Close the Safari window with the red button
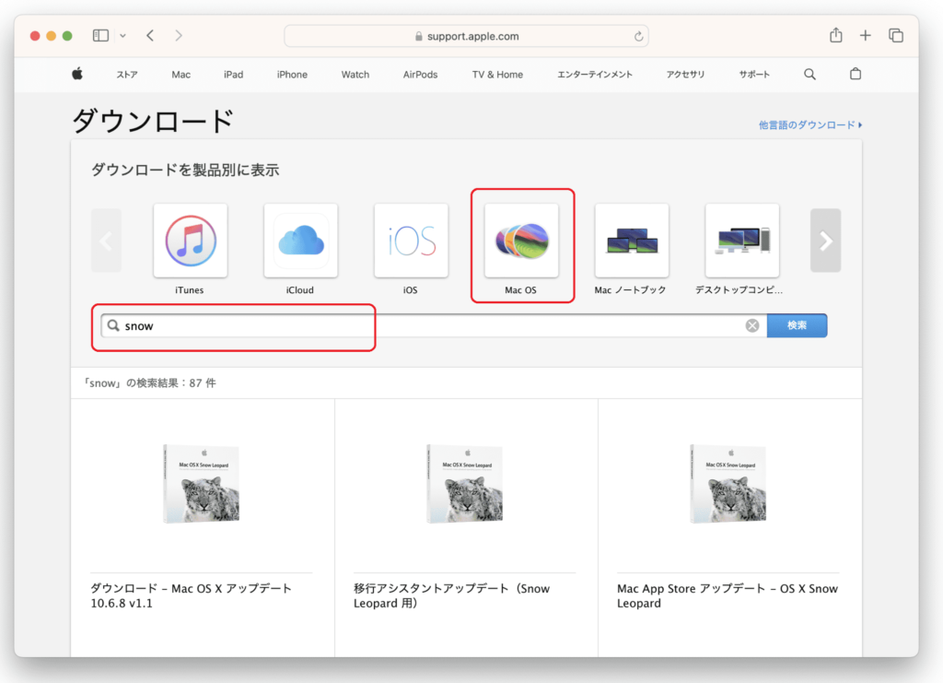This screenshot has width=943, height=683. tap(35, 36)
